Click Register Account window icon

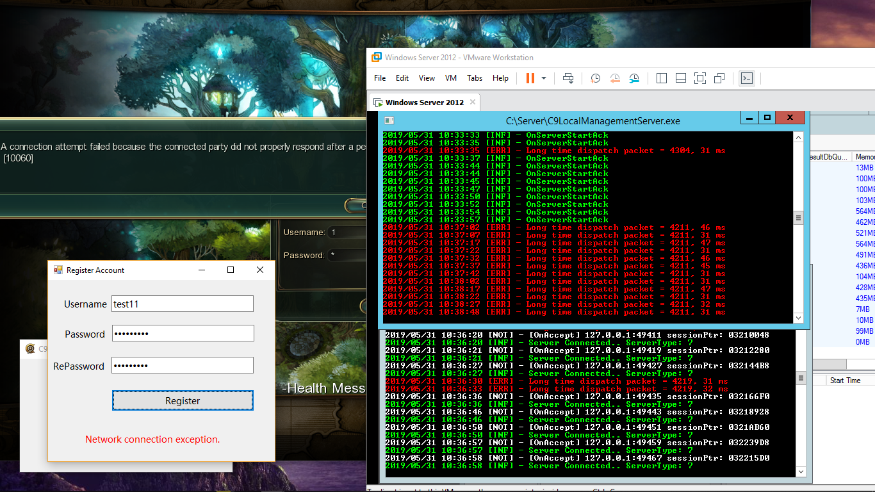58,270
